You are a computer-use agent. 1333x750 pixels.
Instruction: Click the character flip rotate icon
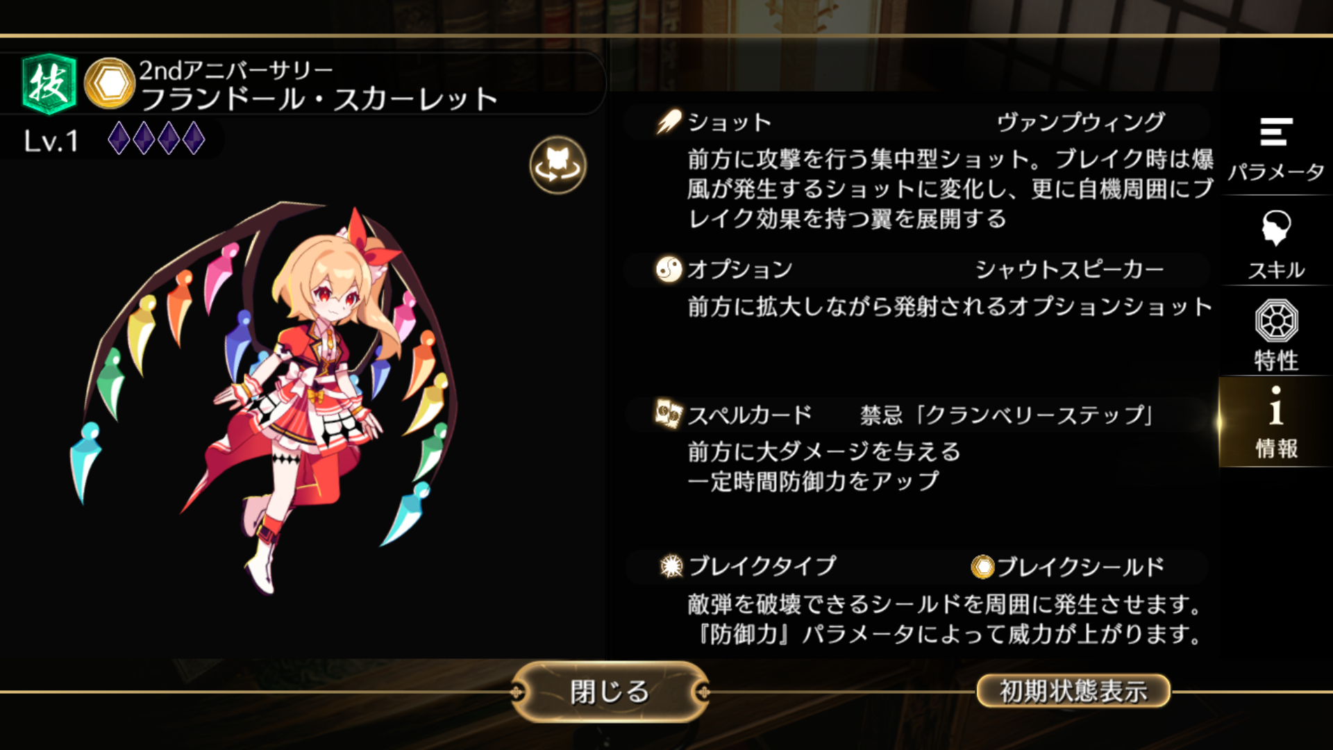(x=557, y=165)
